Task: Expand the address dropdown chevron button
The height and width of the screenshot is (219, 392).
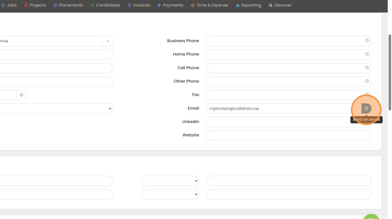Action: point(107,41)
